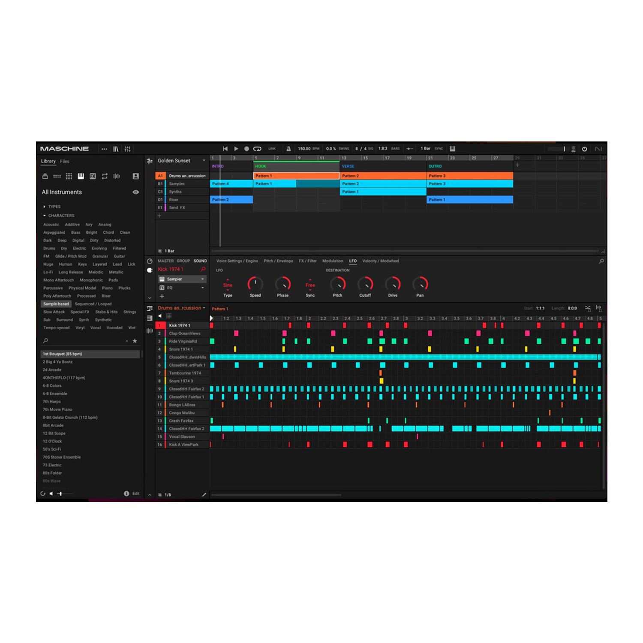Toggle the loop button in transport
This screenshot has height=643, width=643.
pyautogui.click(x=257, y=149)
